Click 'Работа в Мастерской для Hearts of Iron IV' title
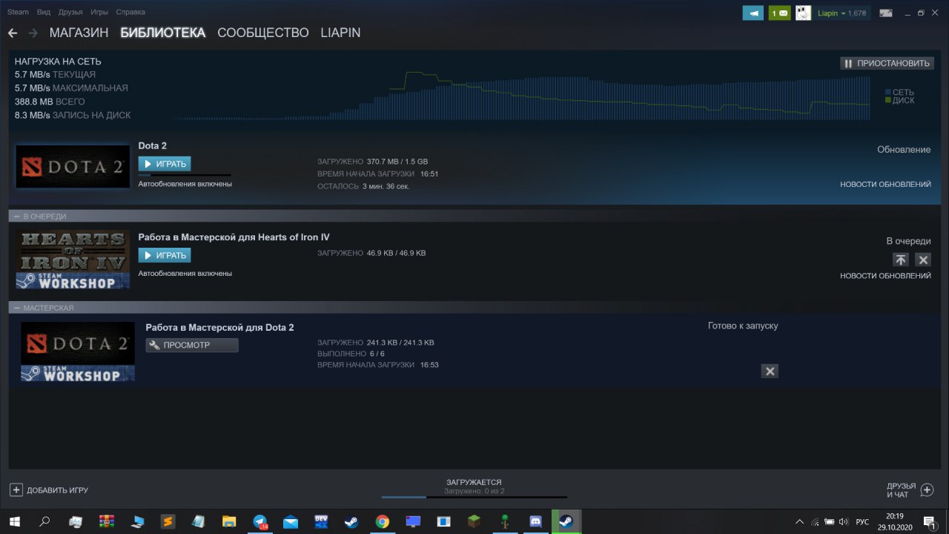The width and height of the screenshot is (949, 534). click(234, 237)
